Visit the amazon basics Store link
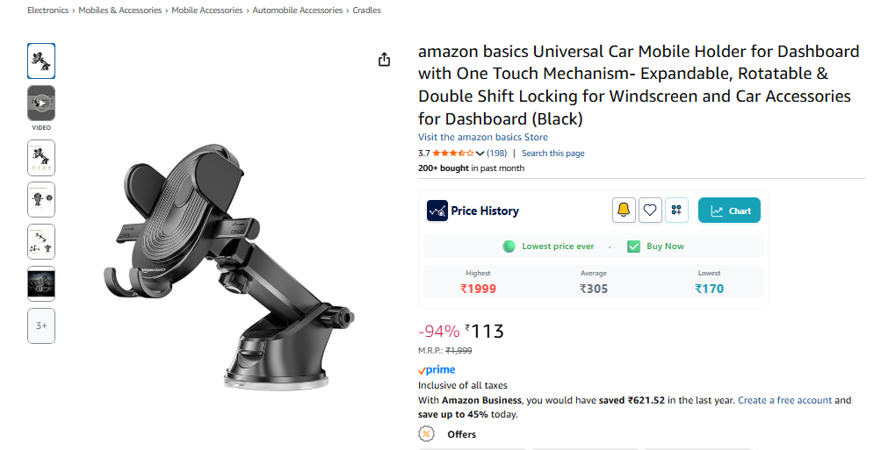Viewport: 881px width, 450px height. pyautogui.click(x=482, y=137)
